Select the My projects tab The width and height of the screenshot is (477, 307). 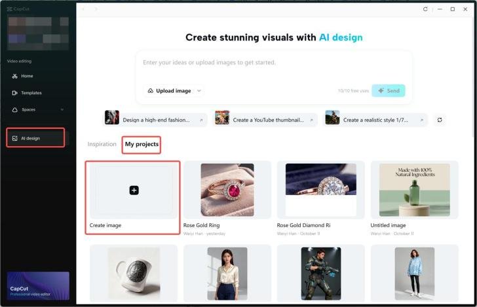[142, 144]
